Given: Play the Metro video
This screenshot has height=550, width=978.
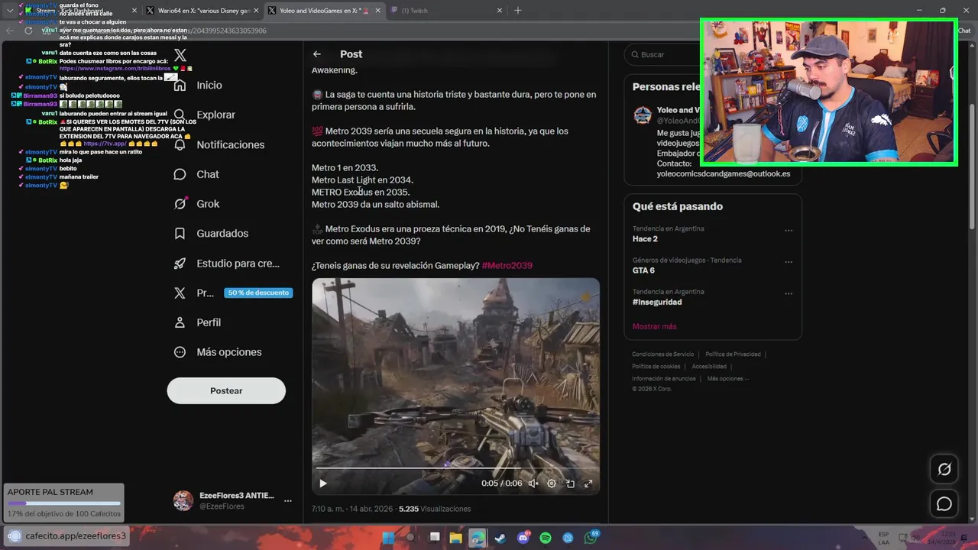Looking at the screenshot, I should click(322, 484).
